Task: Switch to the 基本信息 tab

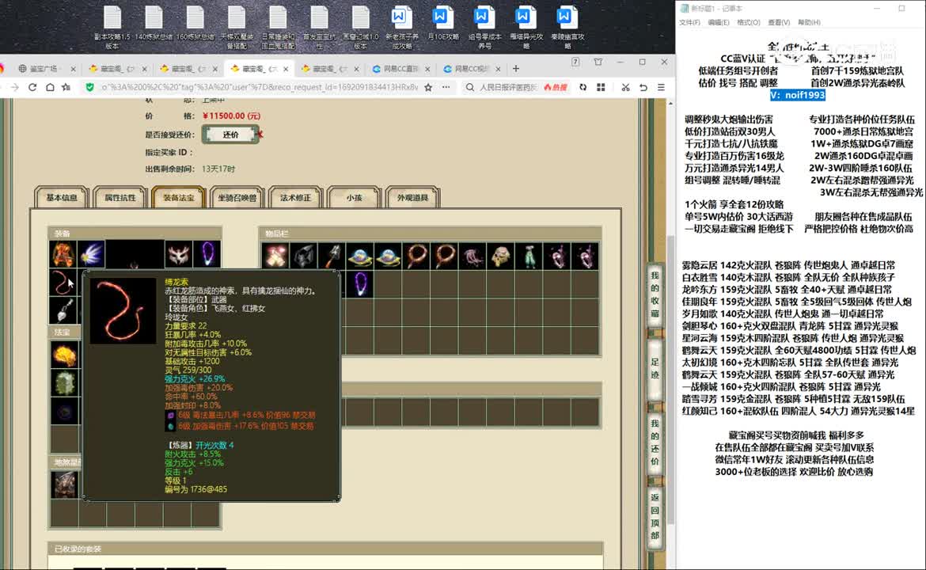Action: (x=62, y=198)
